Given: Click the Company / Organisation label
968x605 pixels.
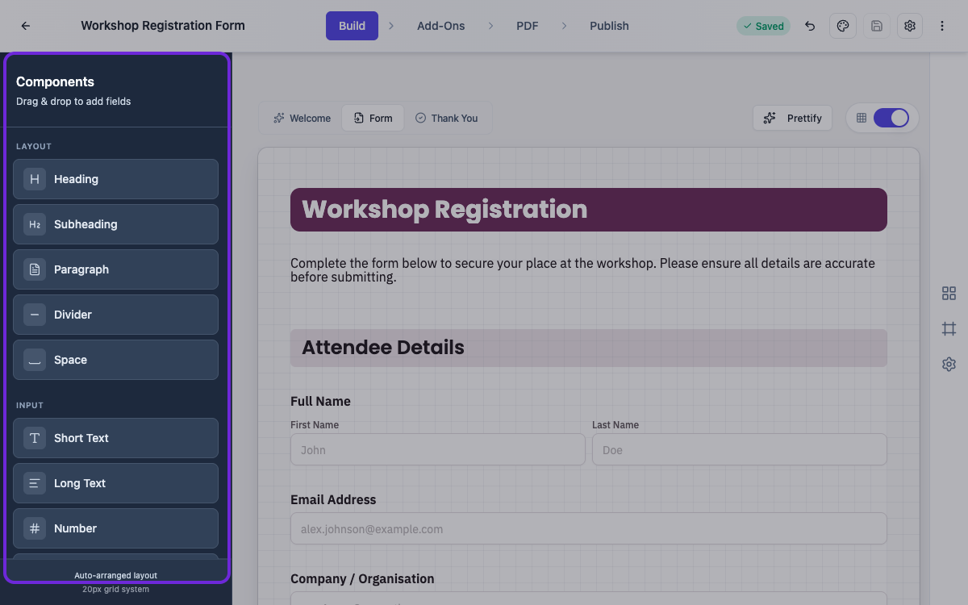Looking at the screenshot, I should click(x=362, y=578).
